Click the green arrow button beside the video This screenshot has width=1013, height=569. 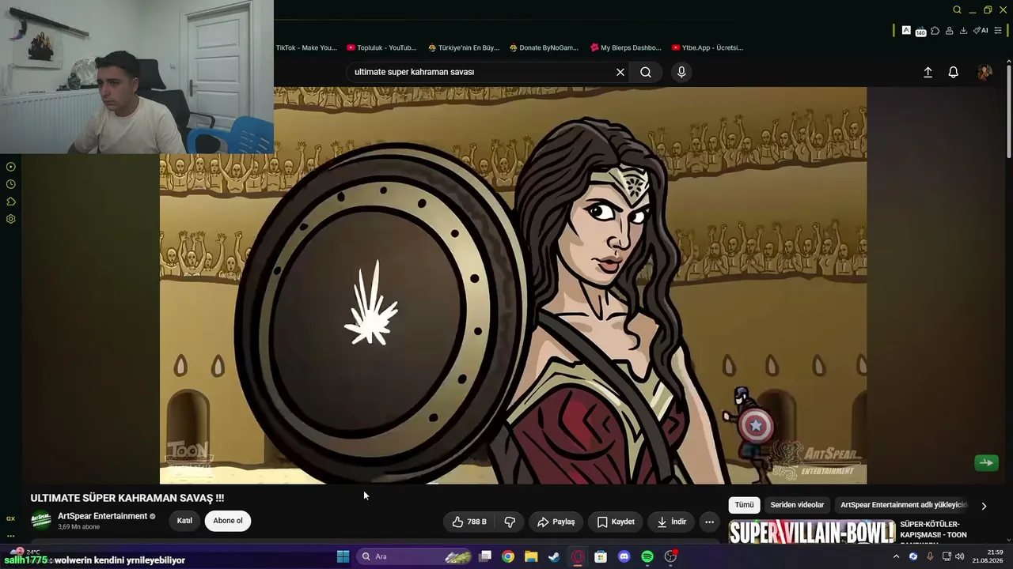pyautogui.click(x=986, y=463)
